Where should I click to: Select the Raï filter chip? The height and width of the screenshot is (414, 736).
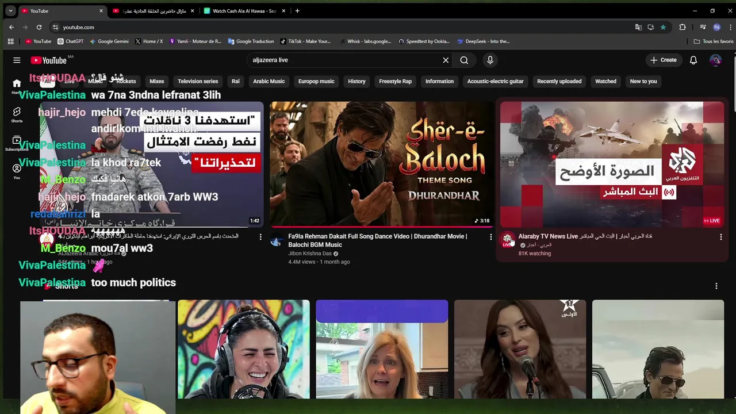(x=236, y=81)
